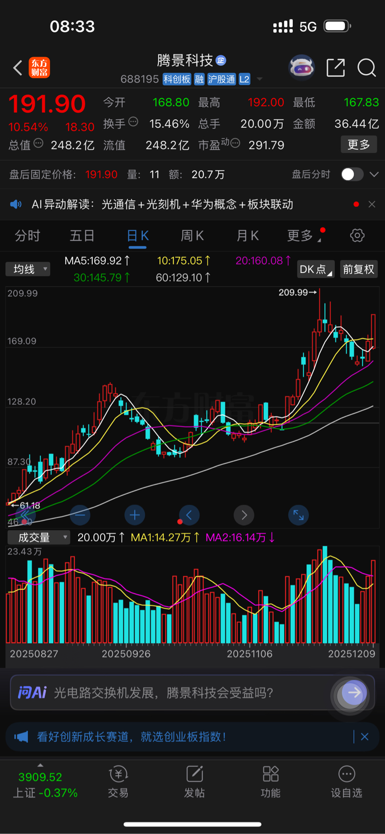385x834 pixels.
Task: Open the 创业板指数 promo link
Action: 131,737
